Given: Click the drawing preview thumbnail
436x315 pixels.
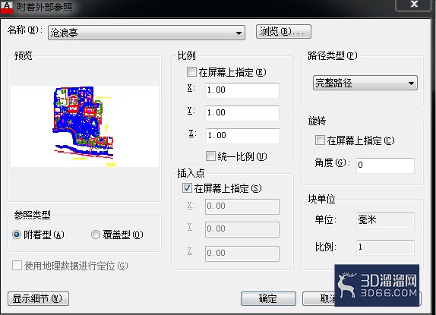Looking at the screenshot, I should tap(85, 126).
